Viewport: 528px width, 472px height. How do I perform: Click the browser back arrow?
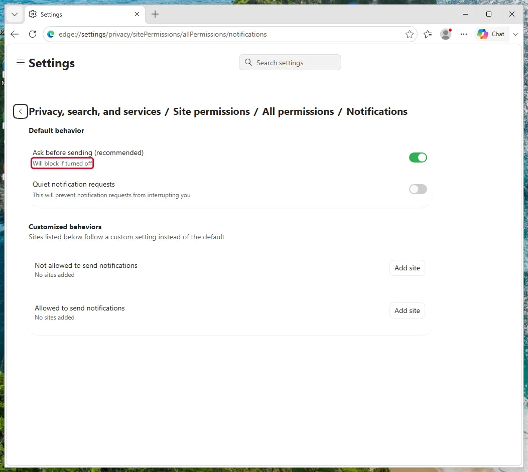click(x=15, y=34)
